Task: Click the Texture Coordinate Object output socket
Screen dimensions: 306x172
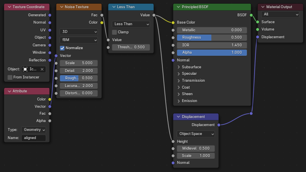Action: [50, 37]
